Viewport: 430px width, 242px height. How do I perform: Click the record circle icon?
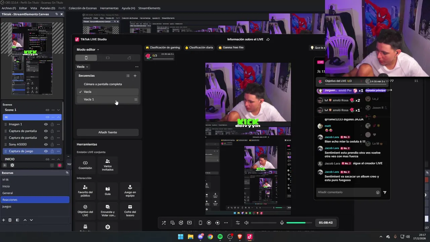click(x=209, y=223)
